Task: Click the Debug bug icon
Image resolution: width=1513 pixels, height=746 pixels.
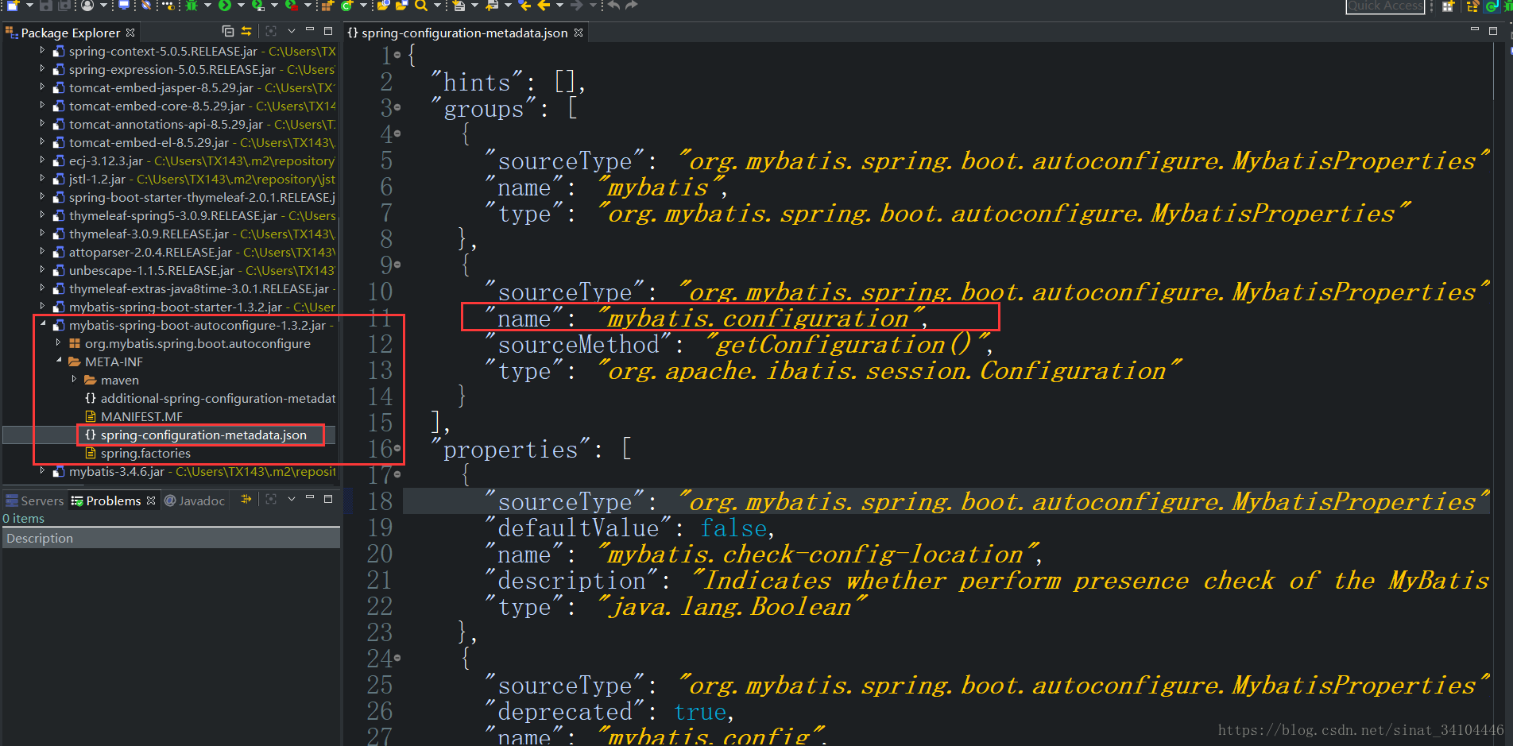Action: [x=192, y=6]
